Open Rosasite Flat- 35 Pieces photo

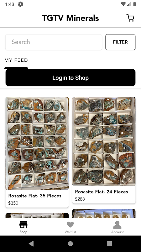tap(37, 143)
